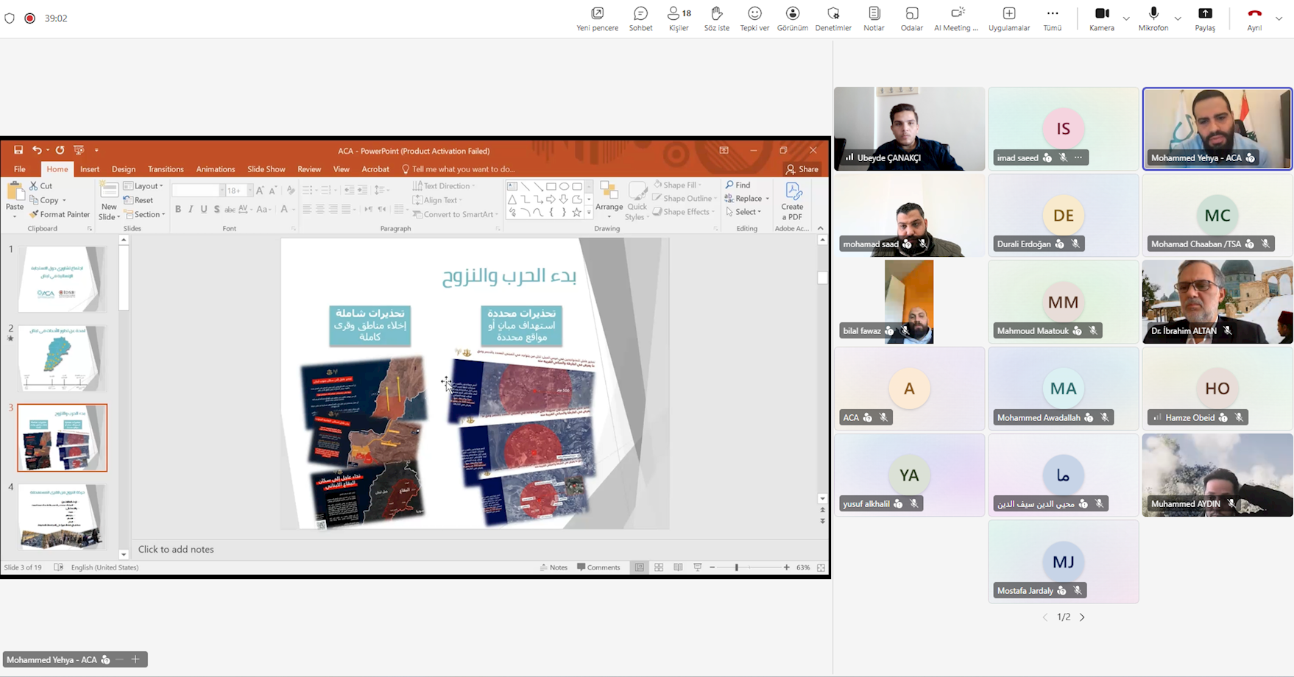
Task: Open the Tepki ver reactions menu
Action: 754,19
